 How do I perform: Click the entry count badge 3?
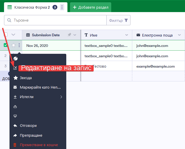[x=55, y=7]
